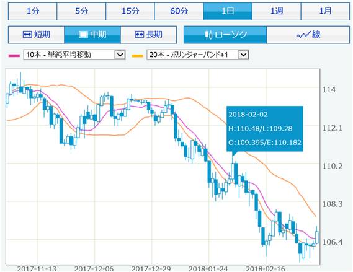
Task: Click the 2018-02-02 candlestick tooltip
Action: pyautogui.click(x=265, y=129)
